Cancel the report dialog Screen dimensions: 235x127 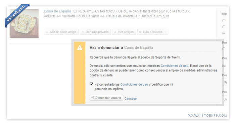click(x=131, y=99)
